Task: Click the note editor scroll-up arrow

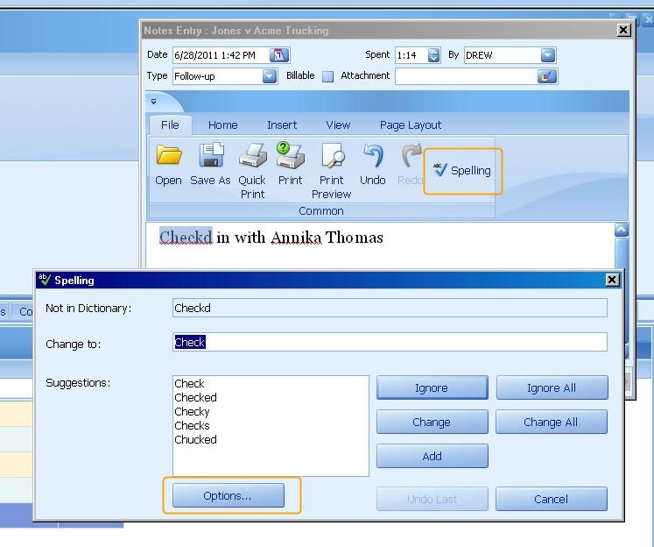Action: point(622,230)
